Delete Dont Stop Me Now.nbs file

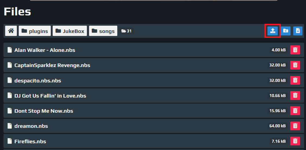pyautogui.click(x=295, y=111)
